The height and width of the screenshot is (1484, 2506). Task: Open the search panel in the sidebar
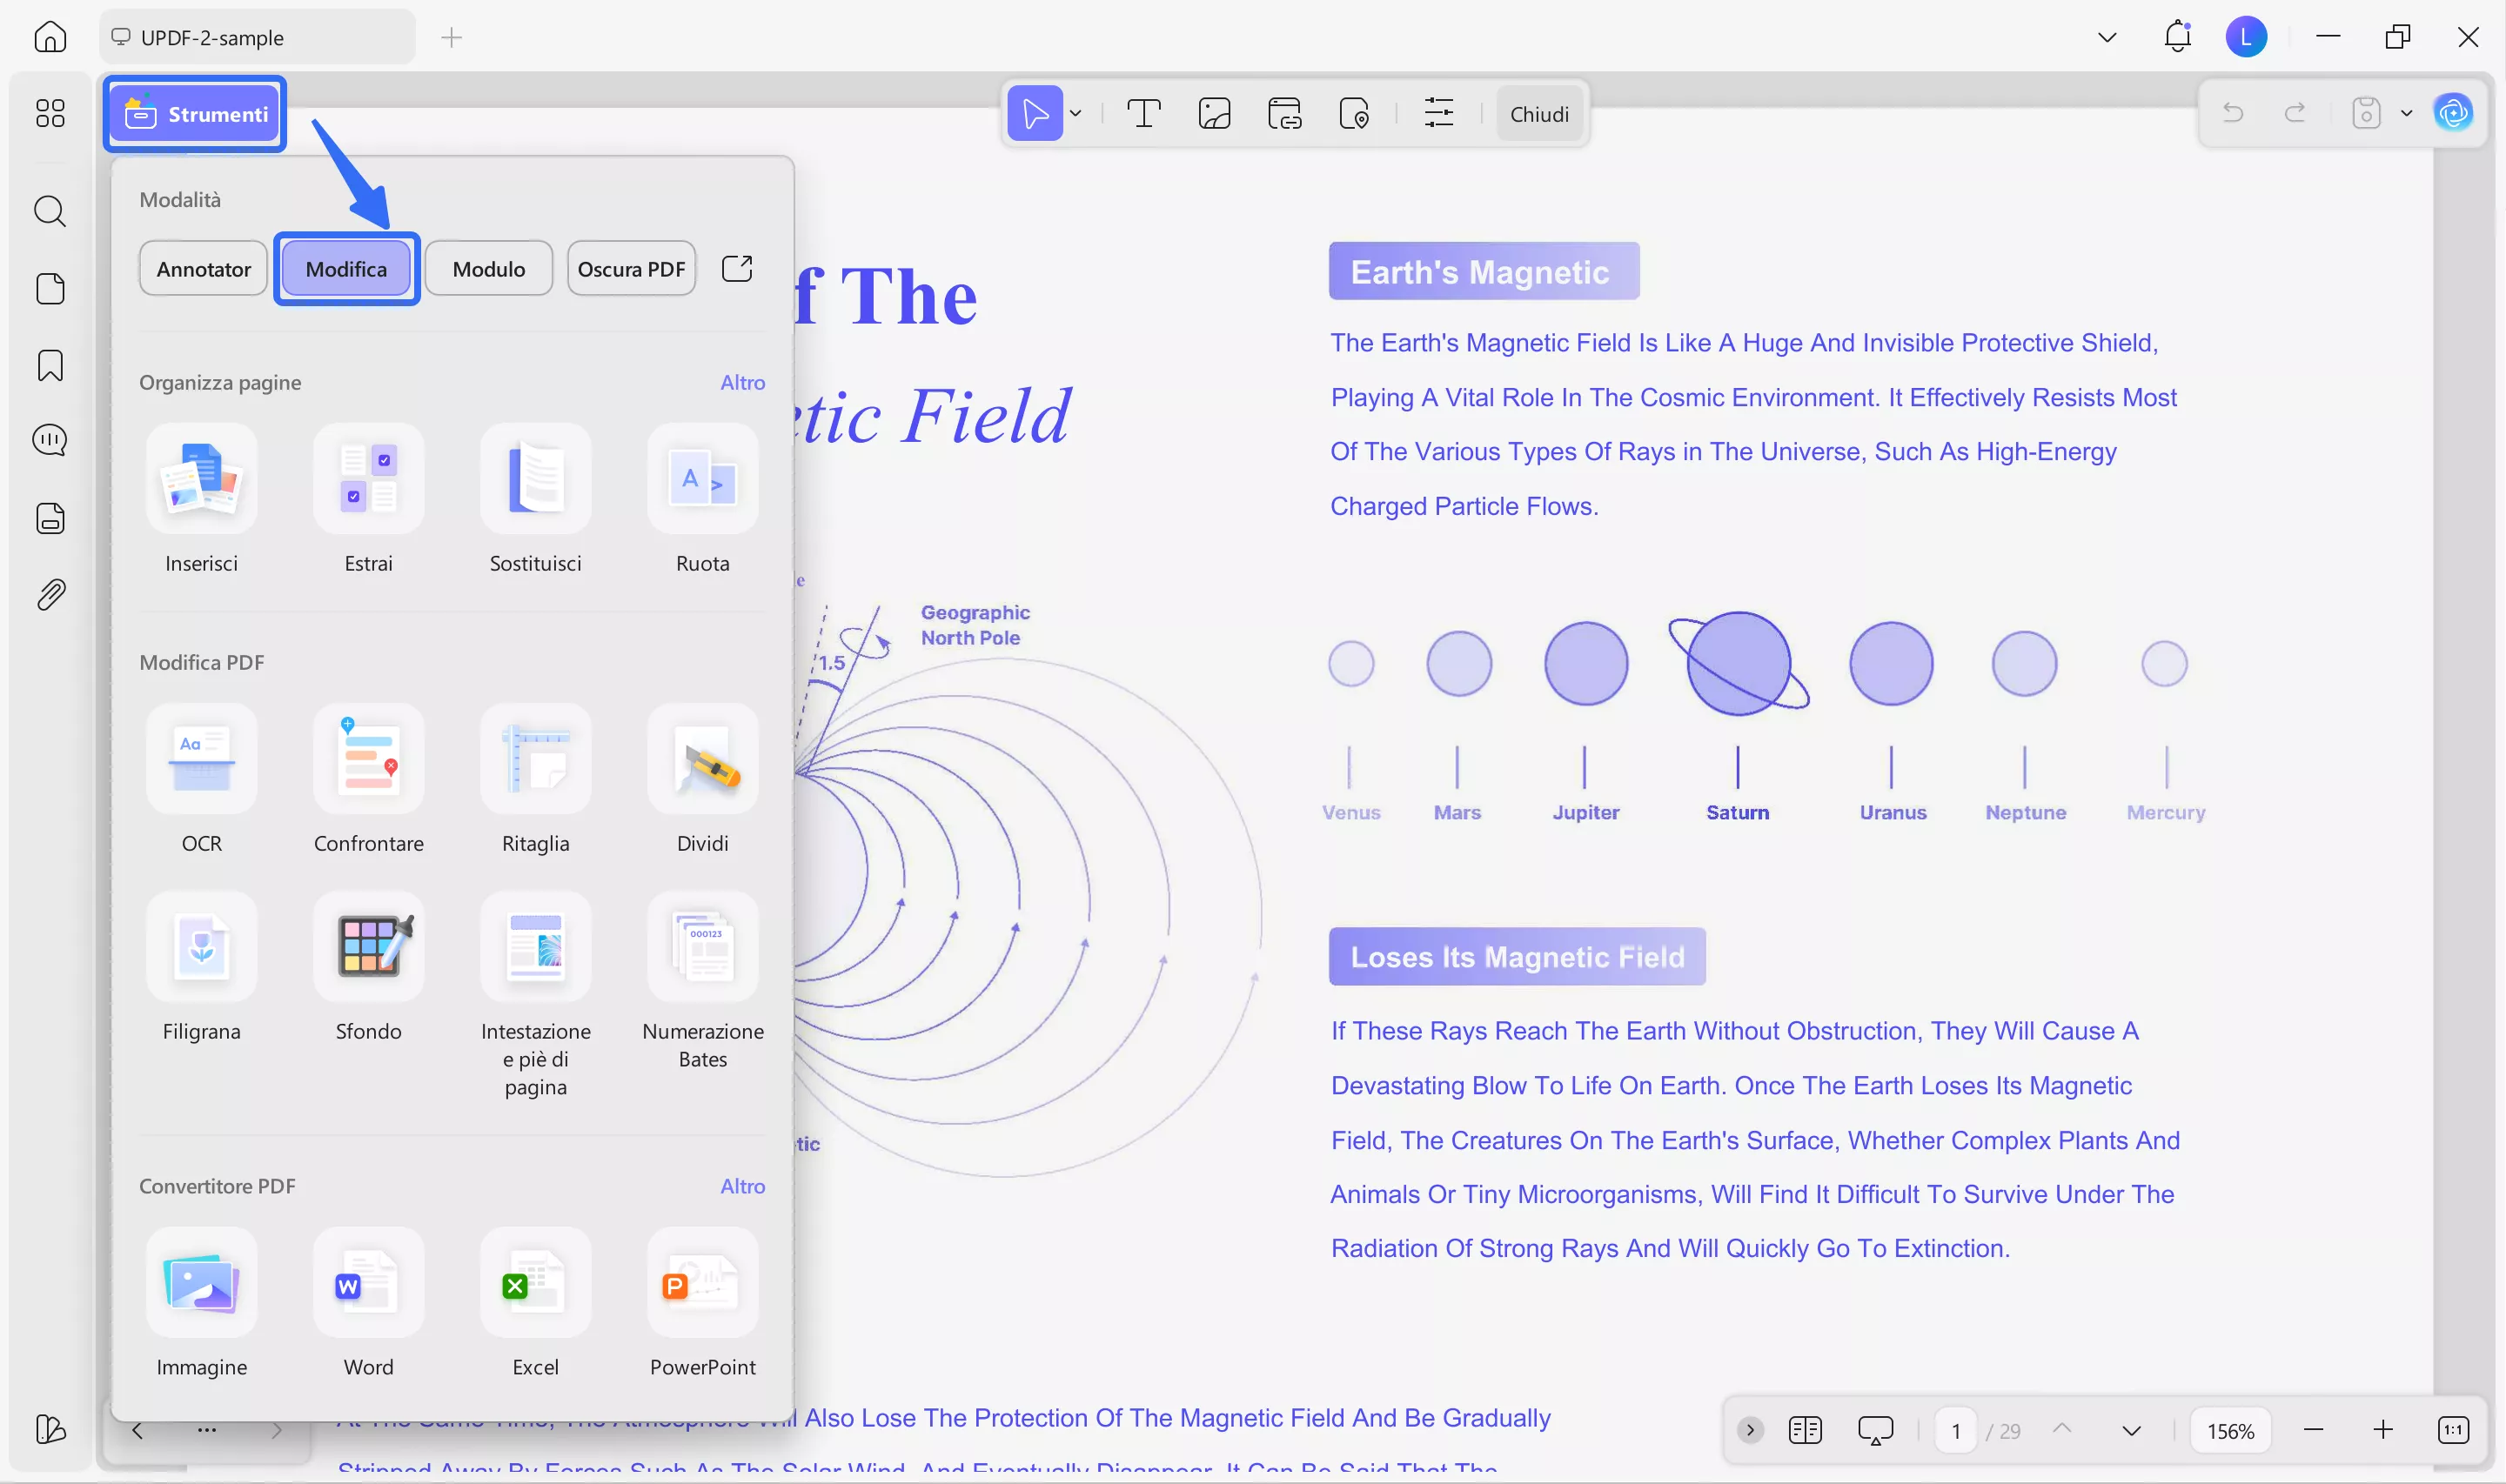(50, 211)
